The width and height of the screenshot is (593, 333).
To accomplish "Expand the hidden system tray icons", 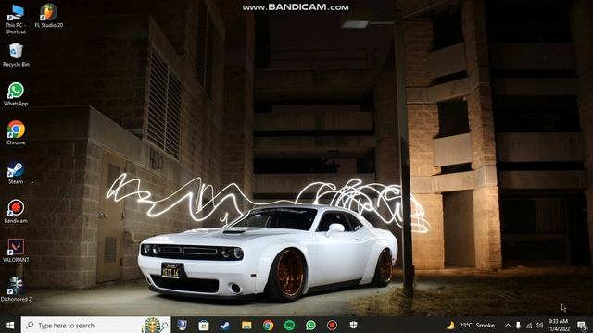I will pyautogui.click(x=508, y=325).
